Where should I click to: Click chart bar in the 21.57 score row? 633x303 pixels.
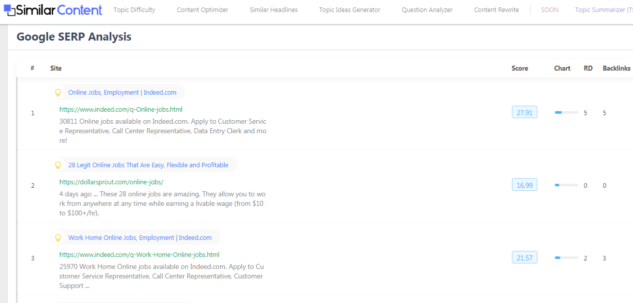point(566,258)
